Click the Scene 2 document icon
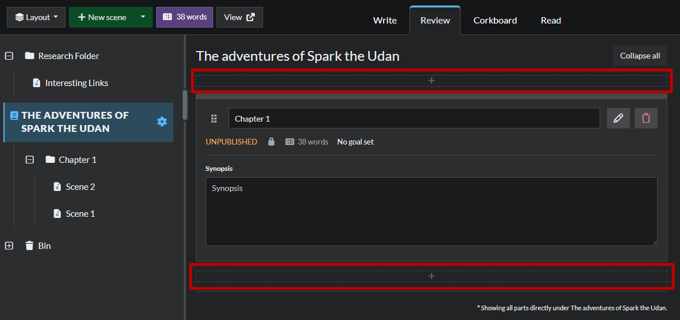This screenshot has width=680, height=320. click(x=57, y=186)
